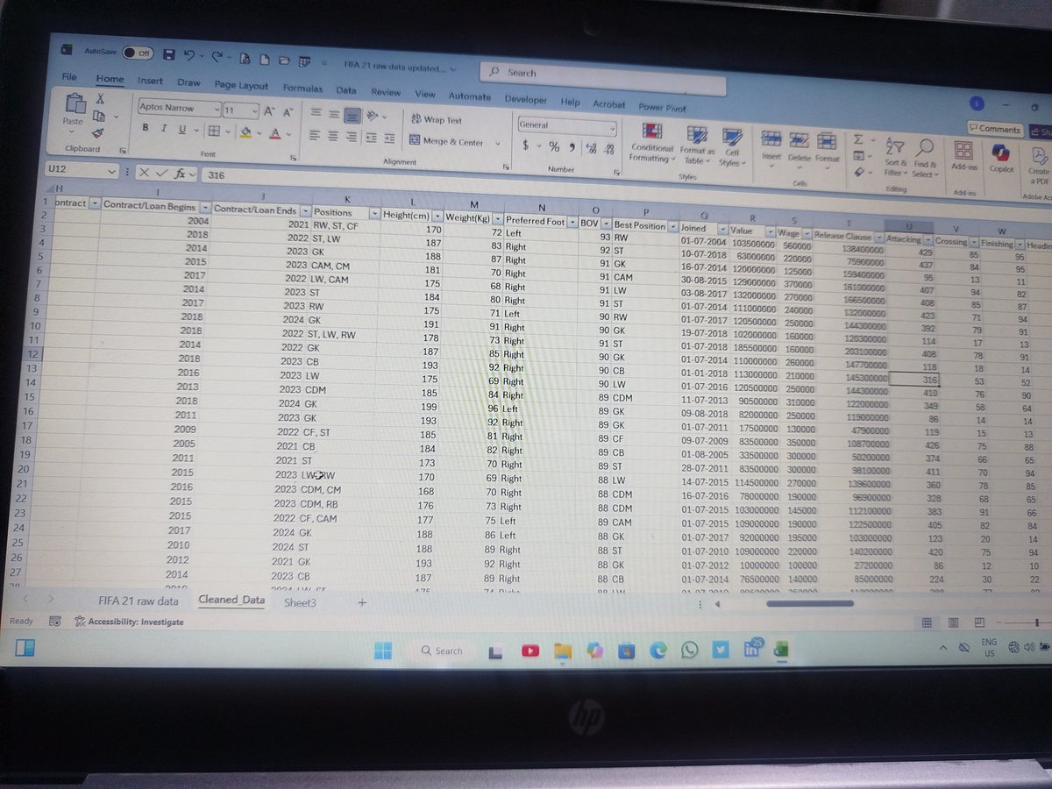Screen dimensions: 1052x789
Task: Open Positions column filter dropdown
Action: click(x=374, y=213)
